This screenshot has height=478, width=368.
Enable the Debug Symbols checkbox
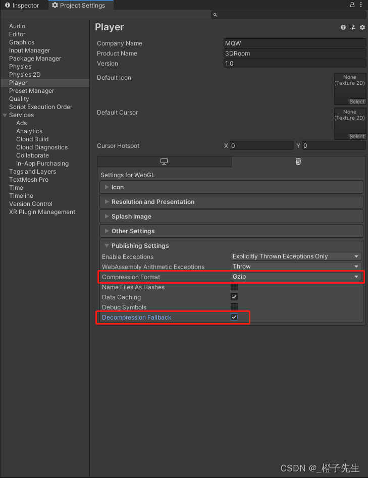pos(234,307)
